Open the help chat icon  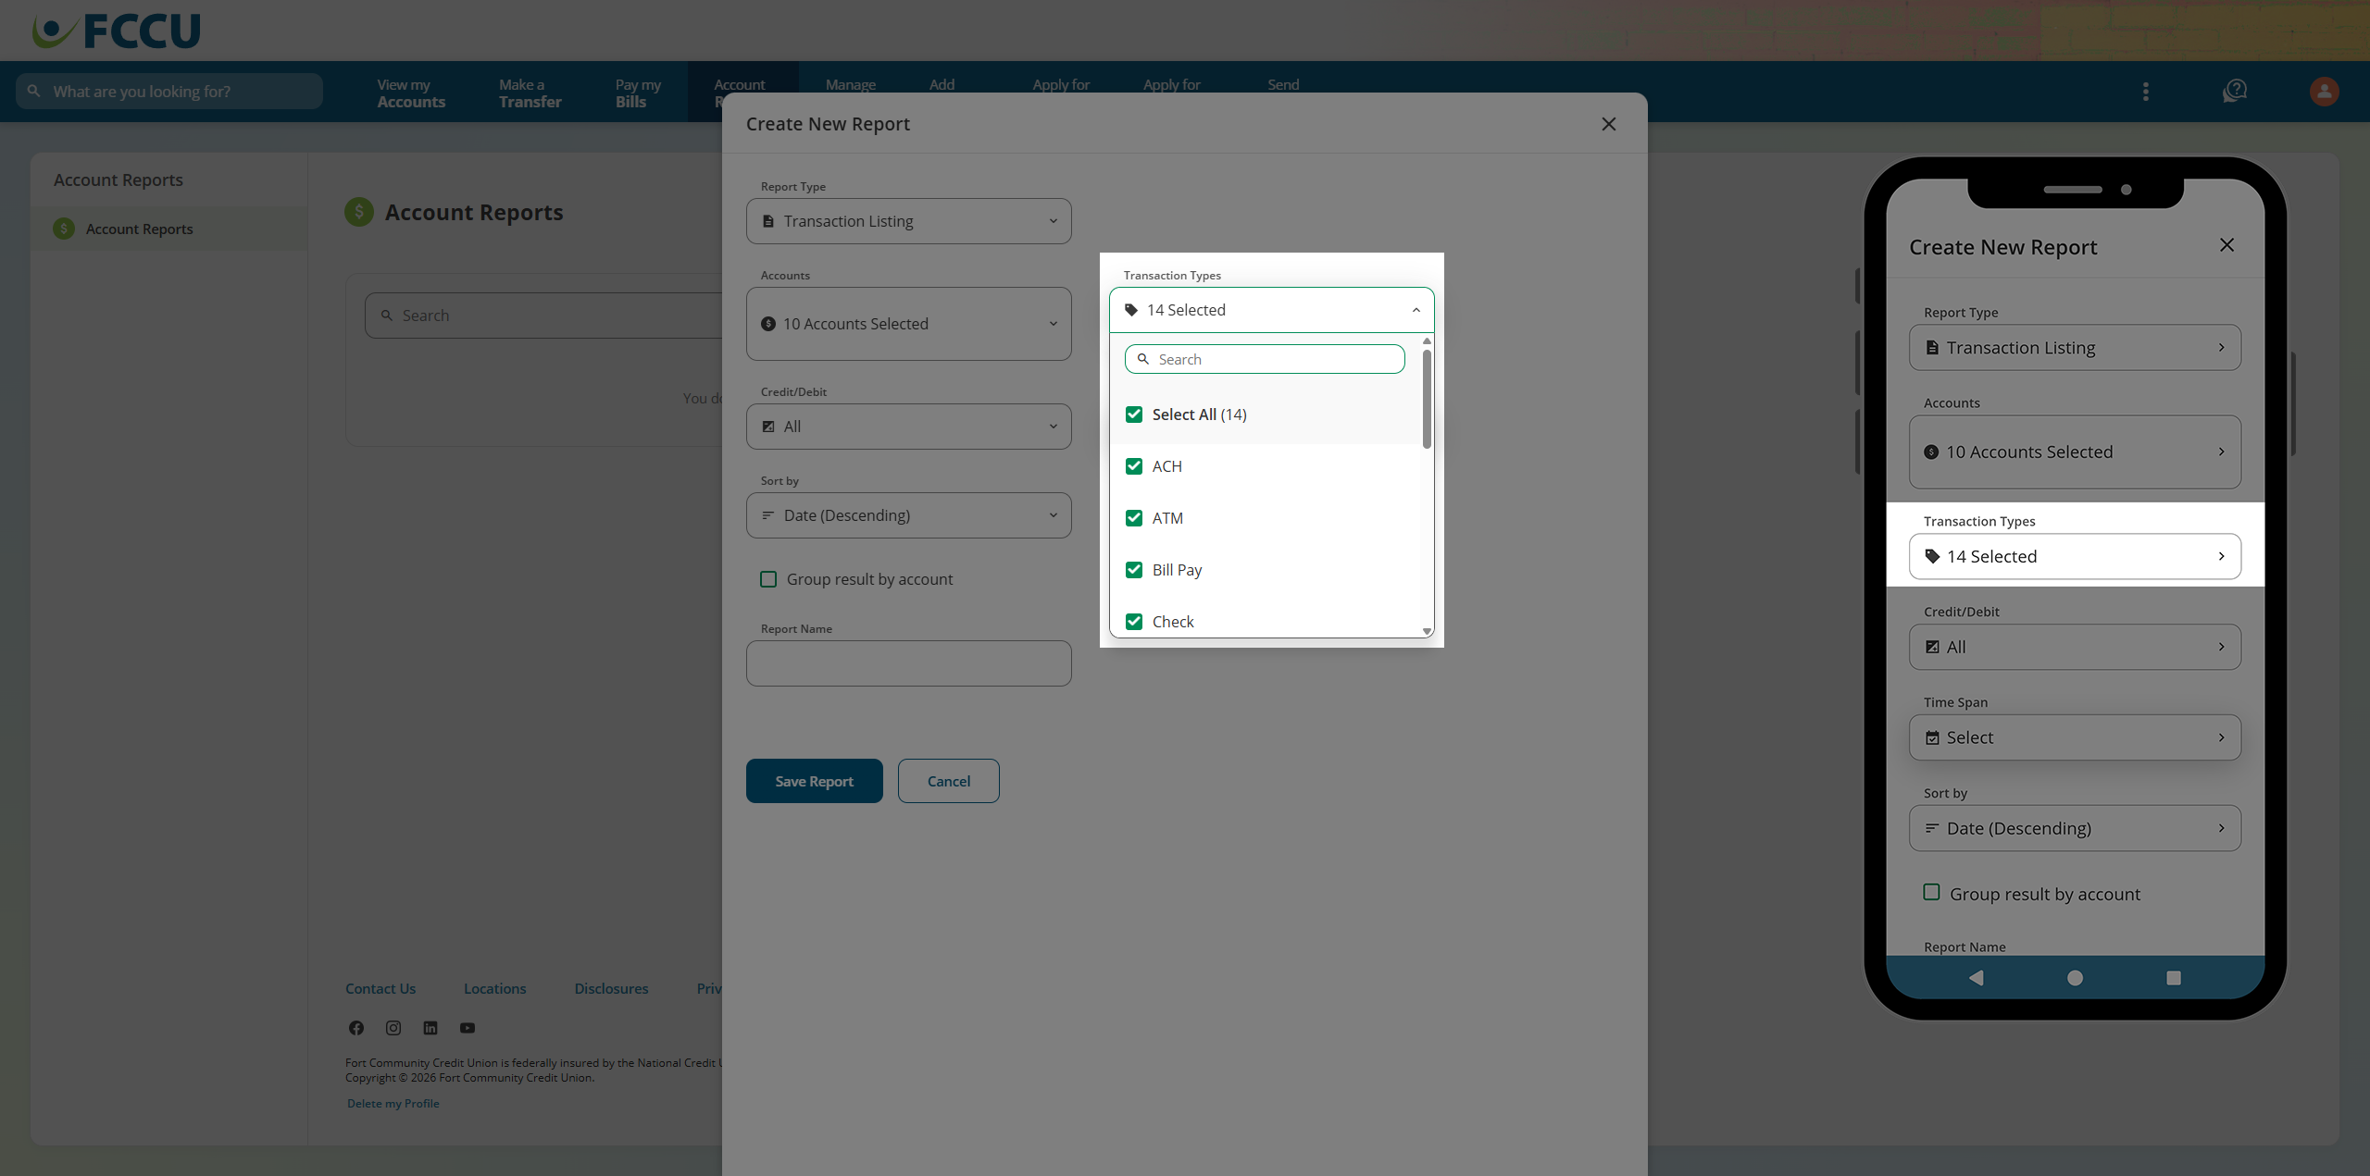[x=2235, y=92]
